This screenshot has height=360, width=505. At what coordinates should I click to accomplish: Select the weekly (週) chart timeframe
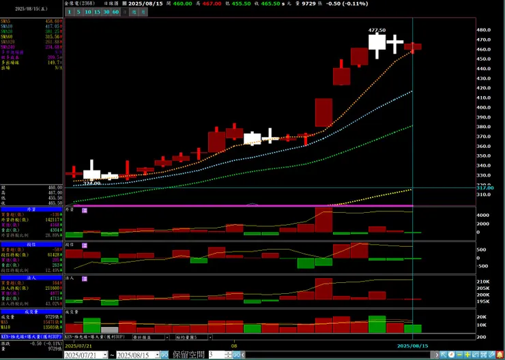tap(134, 12)
